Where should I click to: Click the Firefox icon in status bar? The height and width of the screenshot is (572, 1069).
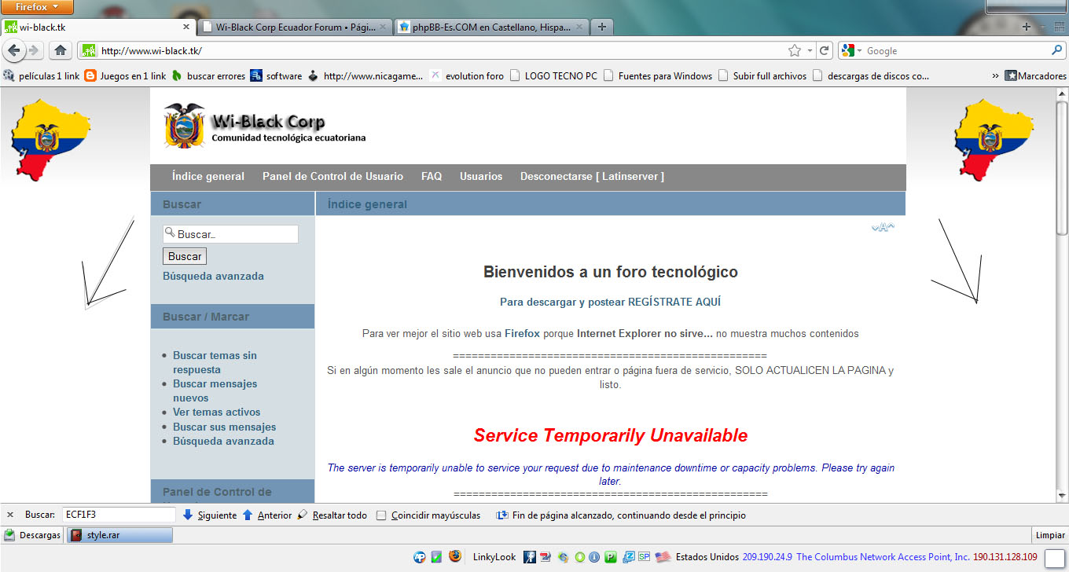pyautogui.click(x=455, y=556)
